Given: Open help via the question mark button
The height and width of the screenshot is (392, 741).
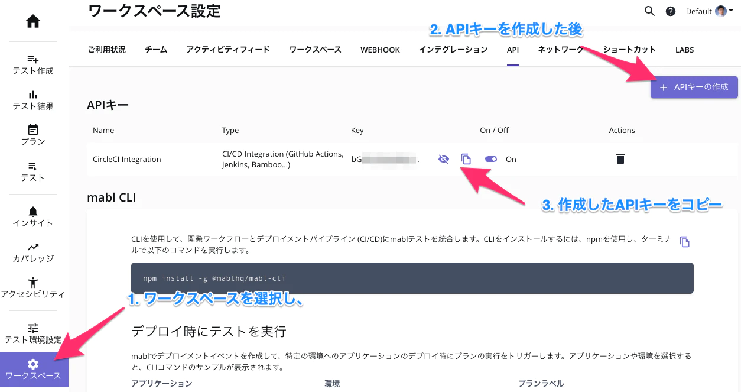Looking at the screenshot, I should 671,11.
